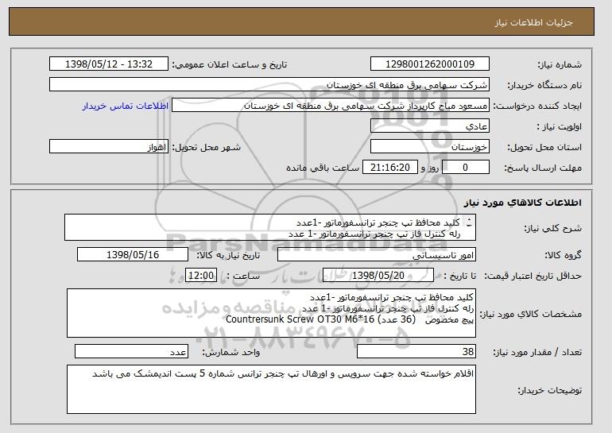Open the buyer contact information link
612x433 pixels.
(126, 106)
